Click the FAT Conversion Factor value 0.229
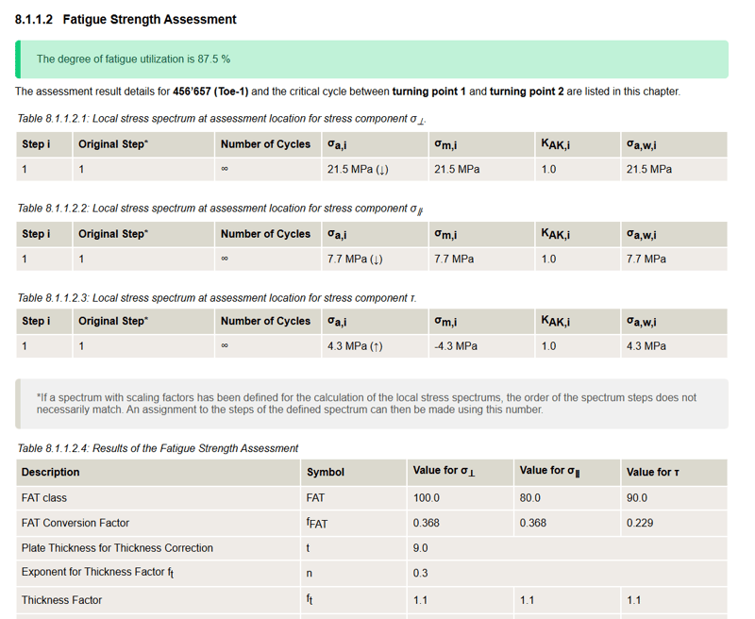The height and width of the screenshot is (619, 755). tap(639, 523)
